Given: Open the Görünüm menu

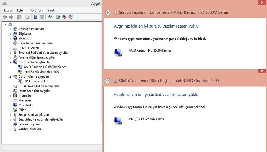Looking at the screenshot, I should [x=36, y=10].
